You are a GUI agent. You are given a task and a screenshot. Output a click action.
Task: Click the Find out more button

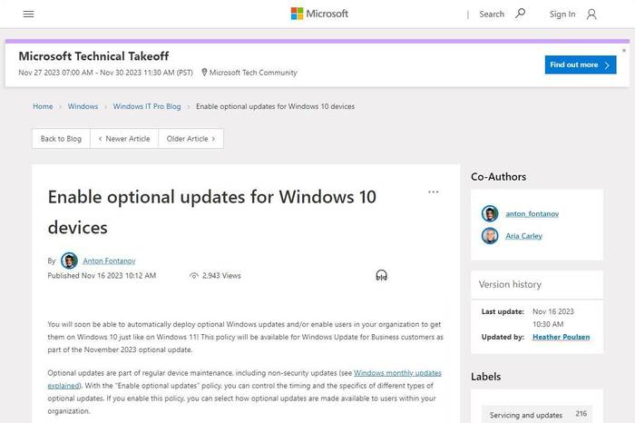point(581,64)
